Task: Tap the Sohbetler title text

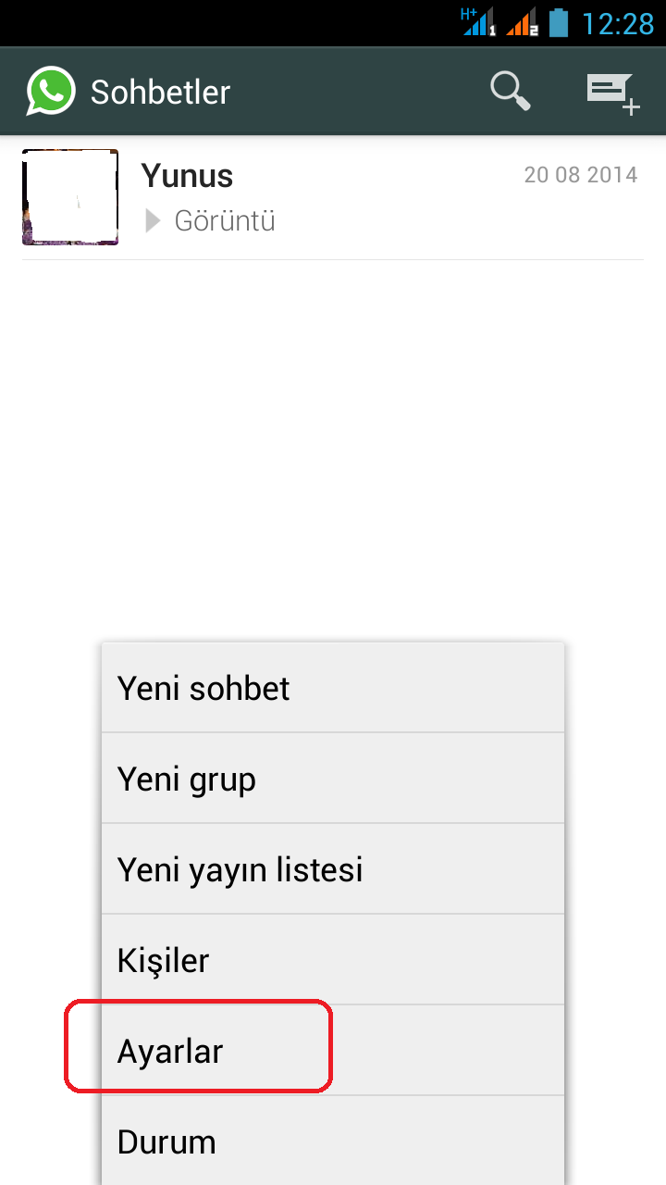Action: point(160,93)
